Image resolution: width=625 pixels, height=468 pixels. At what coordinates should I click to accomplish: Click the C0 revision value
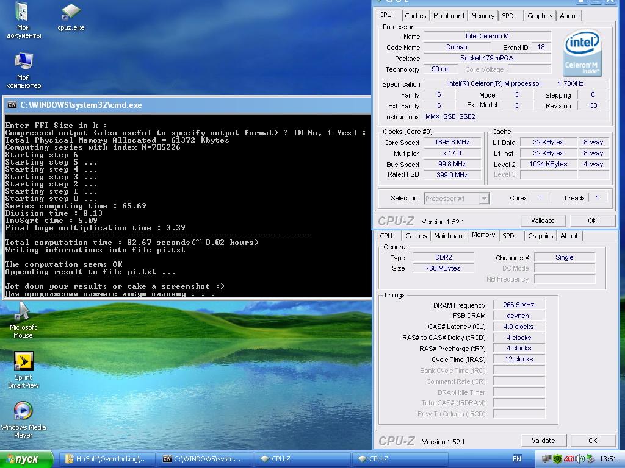click(593, 106)
